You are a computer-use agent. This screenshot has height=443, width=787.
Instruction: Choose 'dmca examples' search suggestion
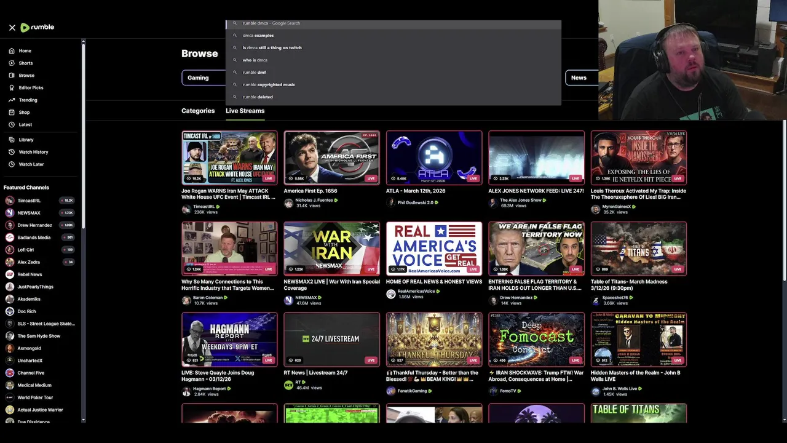click(393, 35)
